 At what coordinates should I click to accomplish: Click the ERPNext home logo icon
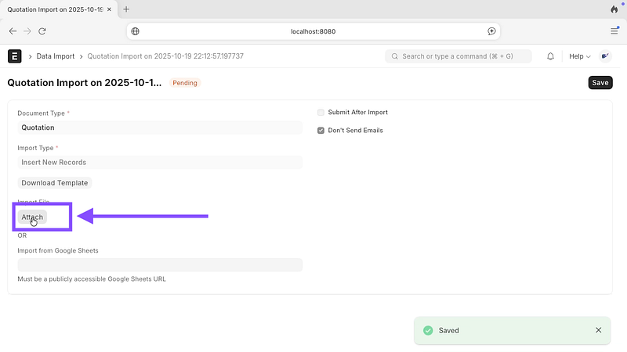(x=14, y=56)
